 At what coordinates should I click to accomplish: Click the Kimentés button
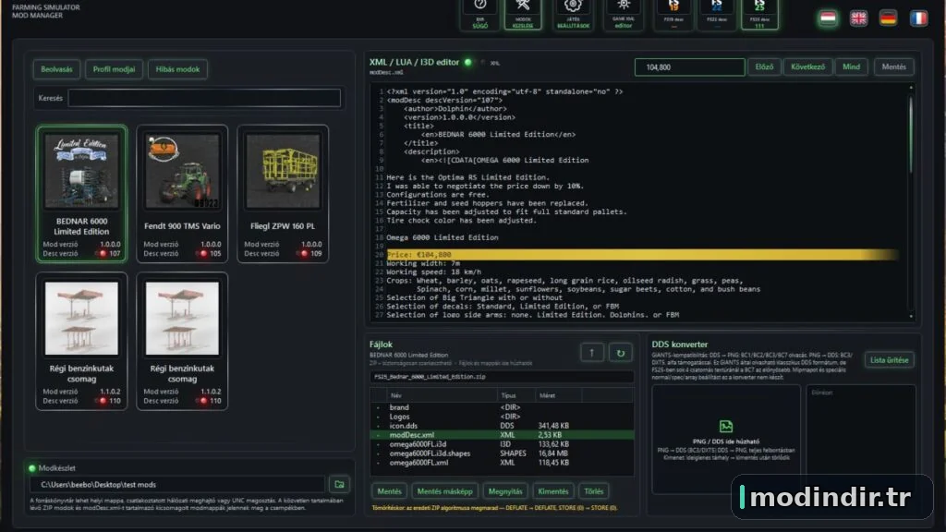(553, 491)
